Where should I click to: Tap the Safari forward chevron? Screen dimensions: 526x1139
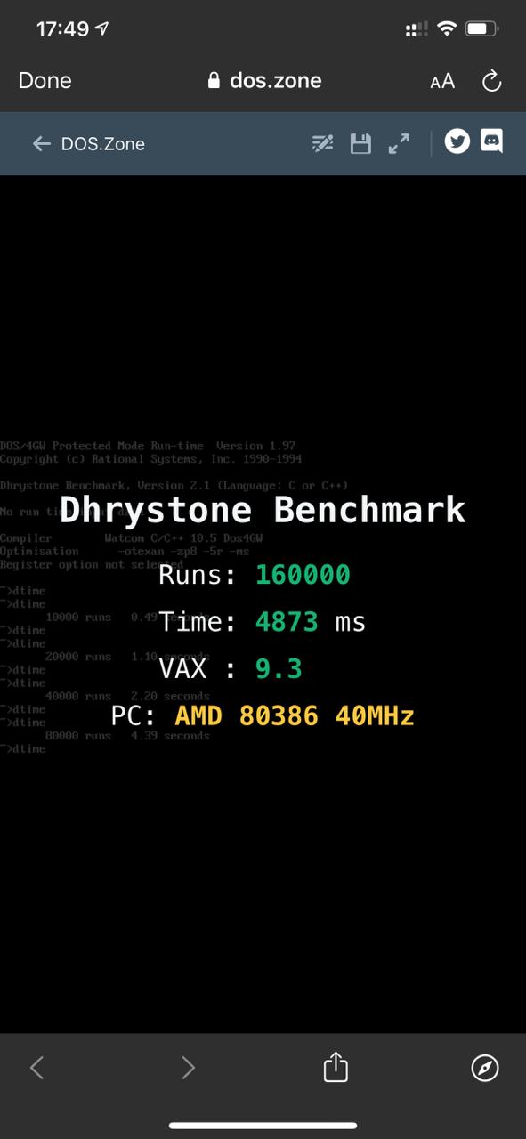(188, 1067)
